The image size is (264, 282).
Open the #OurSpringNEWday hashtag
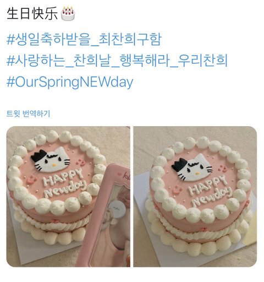click(70, 82)
